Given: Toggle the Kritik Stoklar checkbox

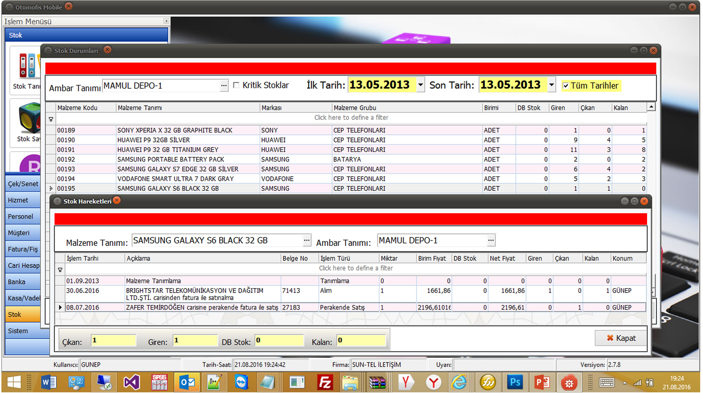Looking at the screenshot, I should [236, 85].
